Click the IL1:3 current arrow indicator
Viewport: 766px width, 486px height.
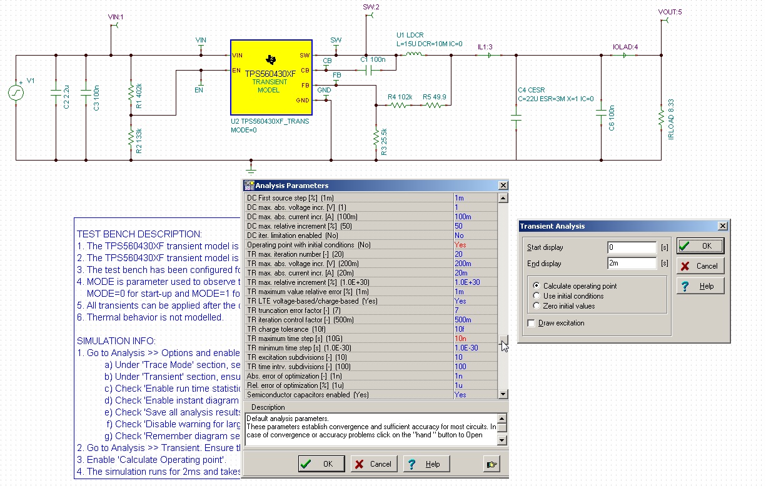click(490, 55)
